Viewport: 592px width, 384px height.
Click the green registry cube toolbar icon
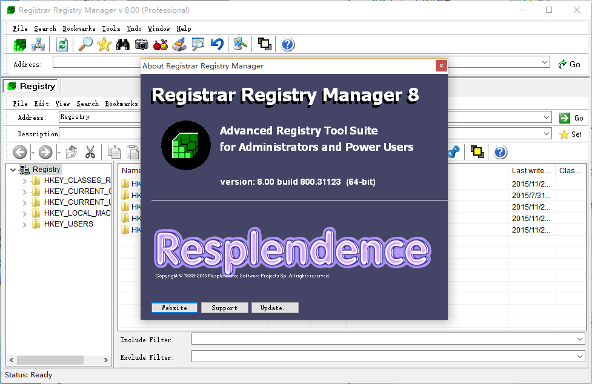coord(20,44)
